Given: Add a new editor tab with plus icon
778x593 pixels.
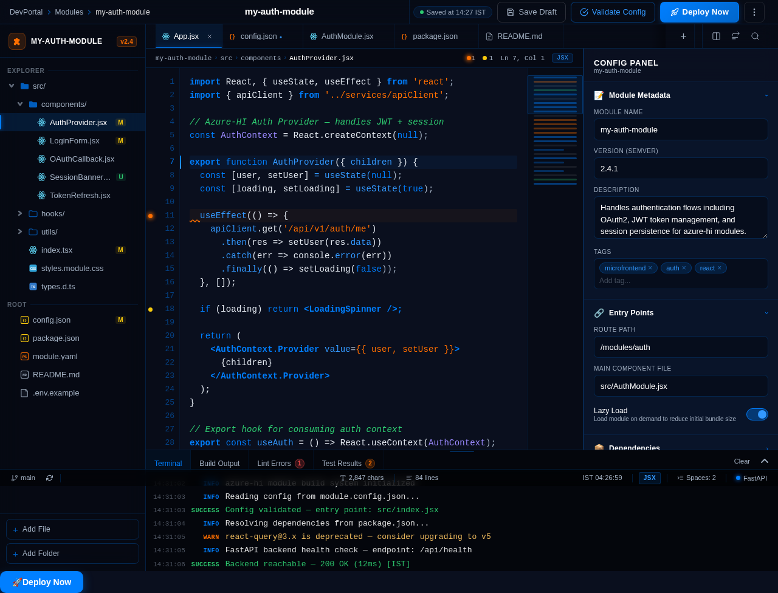Looking at the screenshot, I should pos(683,36).
